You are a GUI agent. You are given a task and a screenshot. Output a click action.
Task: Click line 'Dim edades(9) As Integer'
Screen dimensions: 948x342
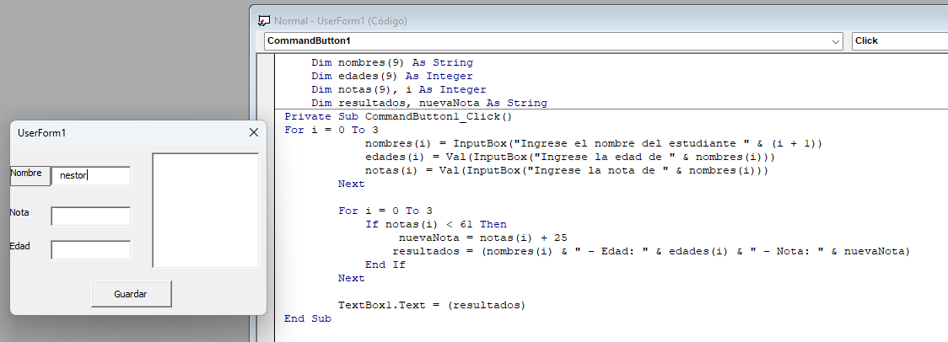point(392,76)
